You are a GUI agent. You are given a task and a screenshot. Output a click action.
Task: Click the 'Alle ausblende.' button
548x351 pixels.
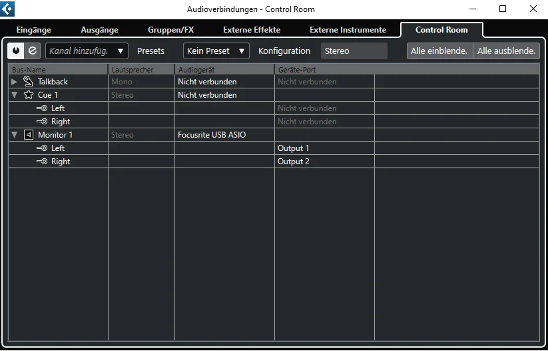click(506, 51)
